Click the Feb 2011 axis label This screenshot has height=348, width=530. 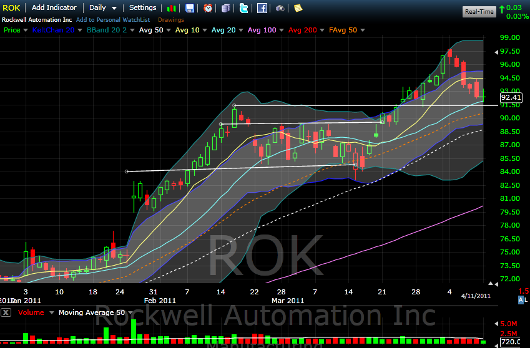click(160, 301)
